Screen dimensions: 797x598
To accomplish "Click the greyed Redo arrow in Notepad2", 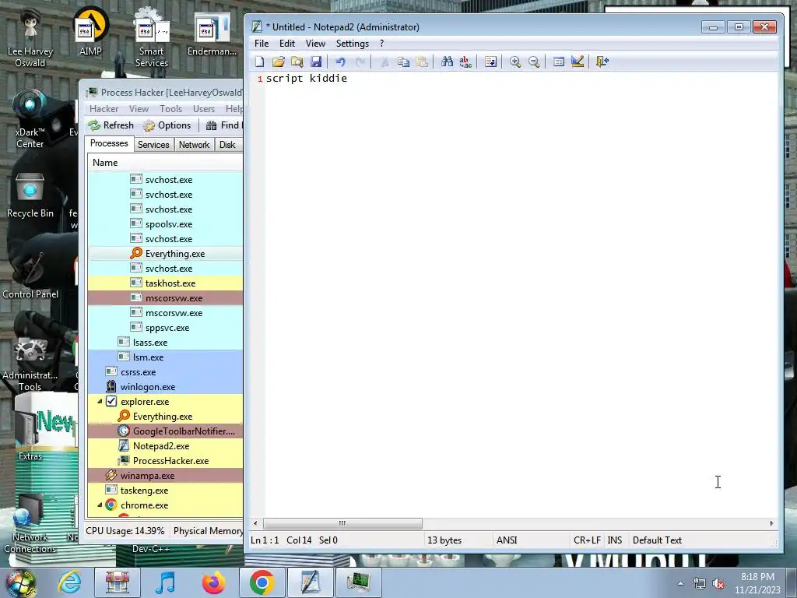I will 360,62.
